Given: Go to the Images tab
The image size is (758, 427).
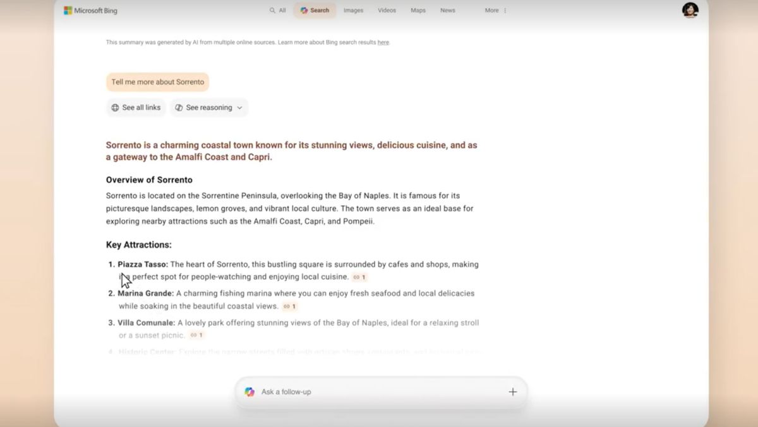Looking at the screenshot, I should (353, 11).
